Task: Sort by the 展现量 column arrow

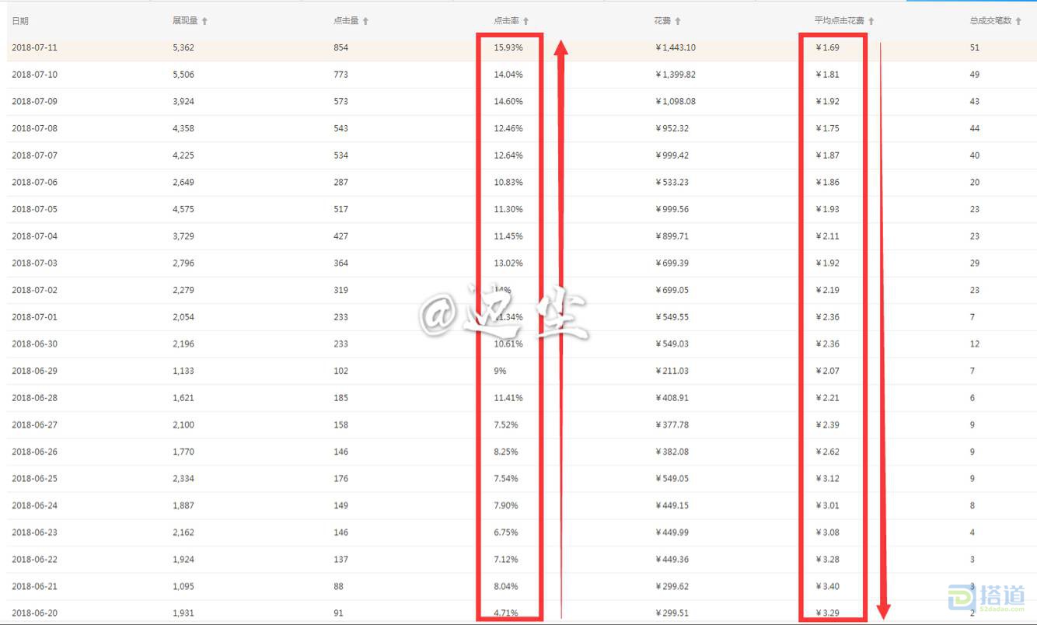Action: 204,21
